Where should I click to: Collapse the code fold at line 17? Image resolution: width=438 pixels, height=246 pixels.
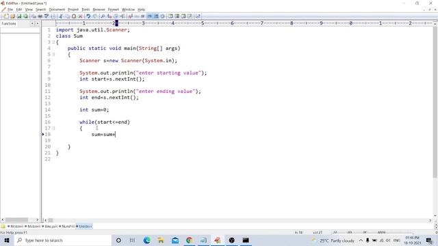(53, 128)
